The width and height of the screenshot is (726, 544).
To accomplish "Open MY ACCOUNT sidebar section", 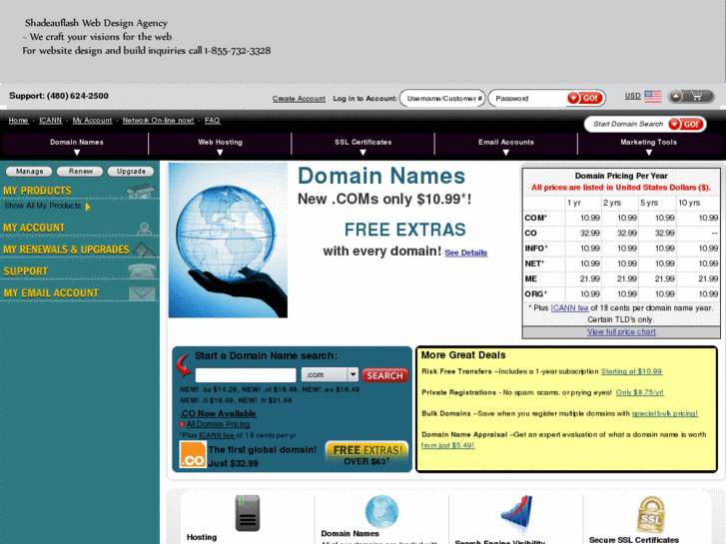I will click(34, 228).
